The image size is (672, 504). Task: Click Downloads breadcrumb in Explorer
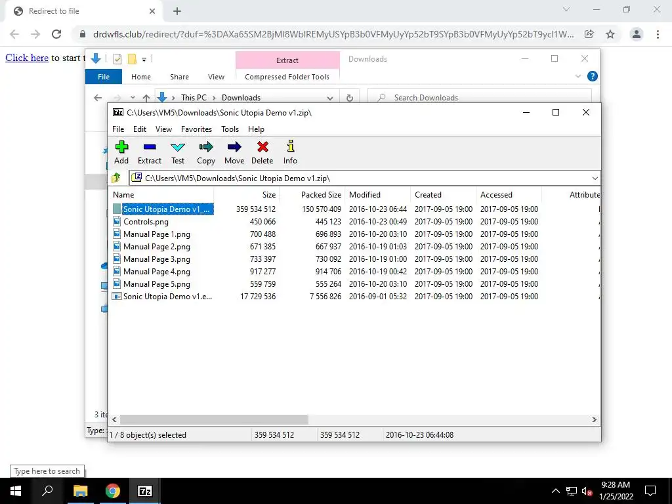(241, 98)
